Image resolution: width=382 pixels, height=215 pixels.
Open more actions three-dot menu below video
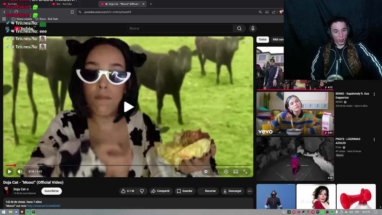[x=249, y=191]
